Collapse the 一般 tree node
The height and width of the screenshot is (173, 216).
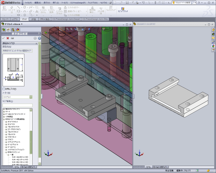tap(8, 155)
